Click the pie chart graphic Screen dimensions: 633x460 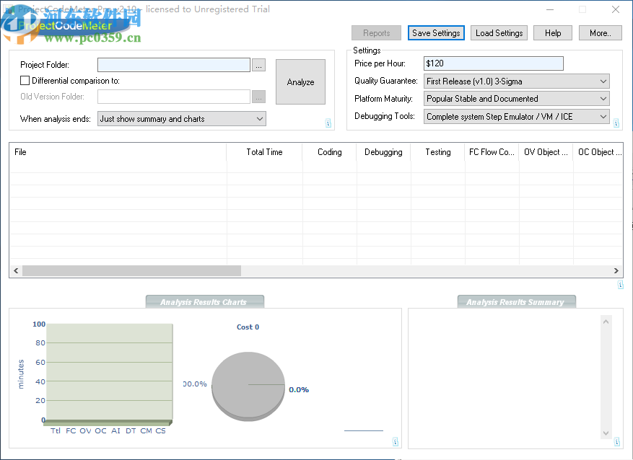[248, 386]
